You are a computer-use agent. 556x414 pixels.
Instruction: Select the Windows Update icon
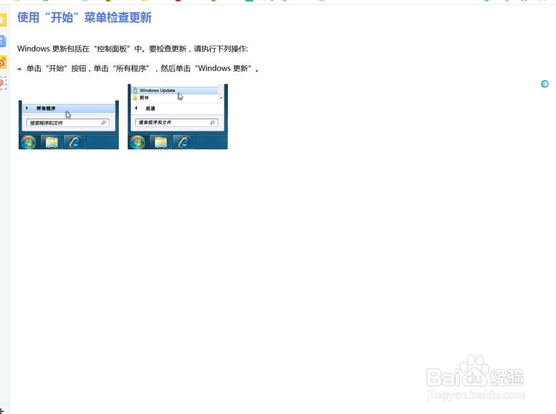pyautogui.click(x=135, y=90)
